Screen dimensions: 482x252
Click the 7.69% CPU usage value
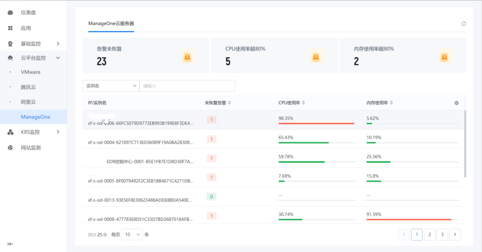(x=285, y=176)
